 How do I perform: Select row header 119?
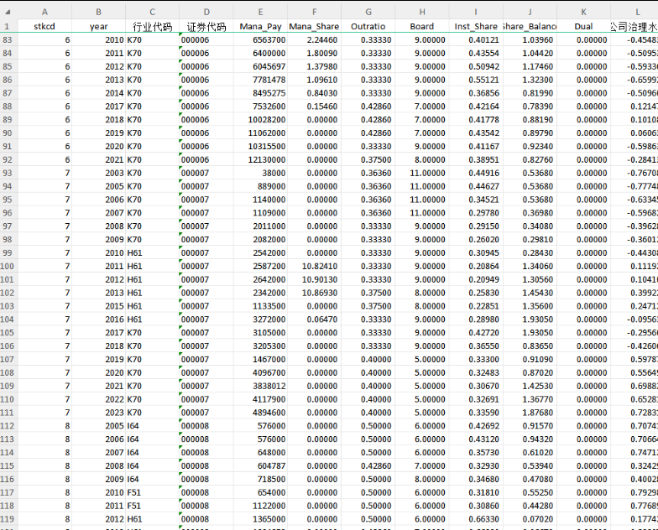(8, 519)
